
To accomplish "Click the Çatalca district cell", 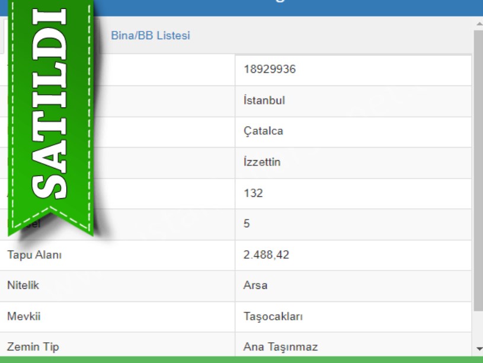I will [263, 131].
